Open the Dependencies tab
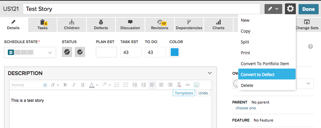This screenshot has height=128, width=321. point(189,25)
